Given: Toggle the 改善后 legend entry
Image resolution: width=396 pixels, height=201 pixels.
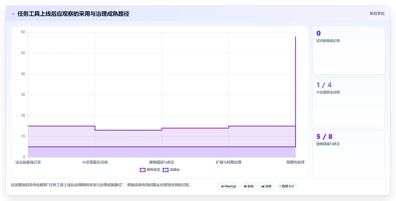Looking at the screenshot, I should [x=171, y=170].
